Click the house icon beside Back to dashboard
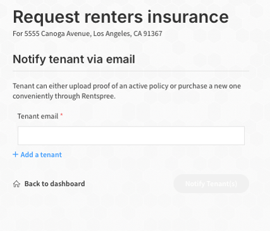Viewport: 270px width, 231px height. 16,184
